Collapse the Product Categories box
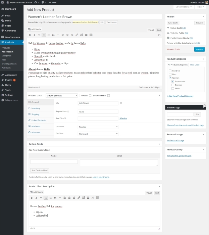This screenshot has width=209, height=235. pyautogui.click(x=203, y=59)
